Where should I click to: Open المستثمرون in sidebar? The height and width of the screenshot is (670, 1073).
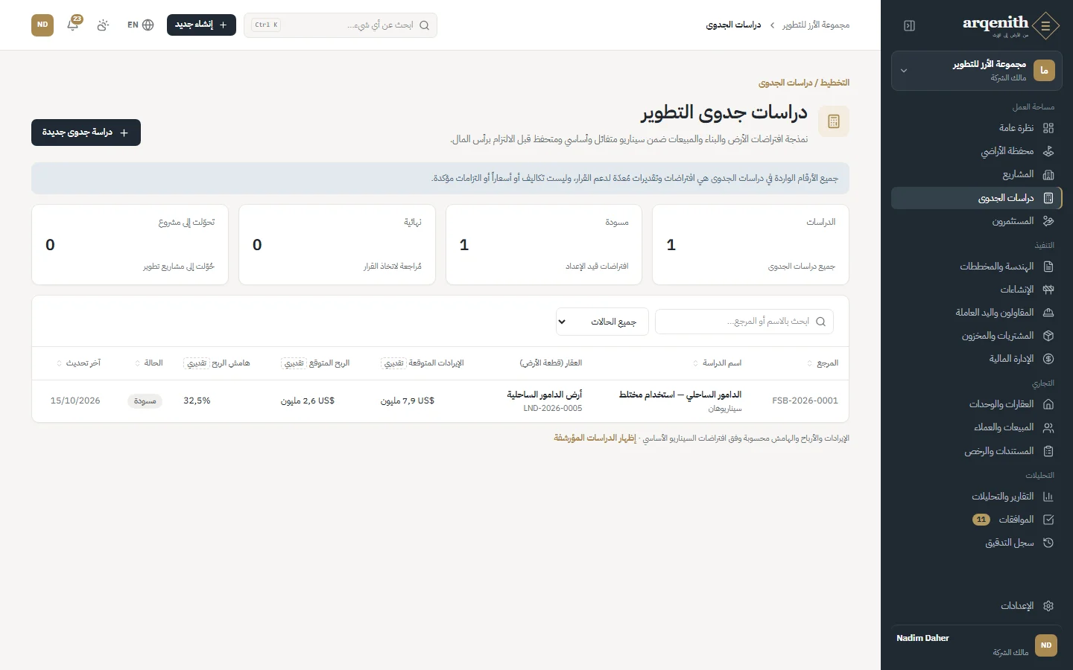click(x=977, y=221)
